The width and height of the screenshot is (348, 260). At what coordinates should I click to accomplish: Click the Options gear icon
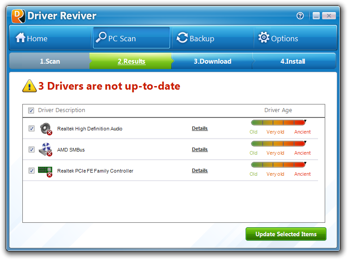[263, 37]
